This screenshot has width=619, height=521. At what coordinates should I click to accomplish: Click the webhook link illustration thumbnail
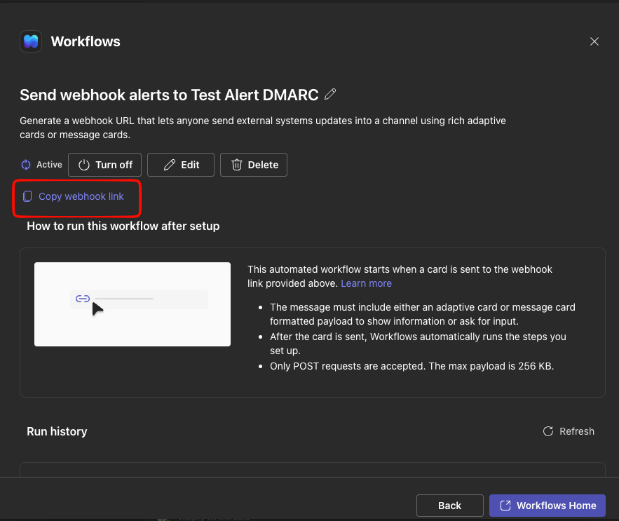(x=132, y=304)
